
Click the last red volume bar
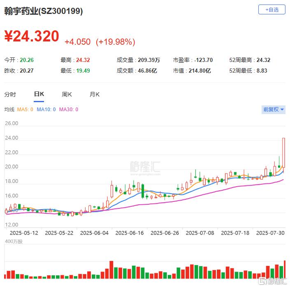pyautogui.click(x=285, y=270)
